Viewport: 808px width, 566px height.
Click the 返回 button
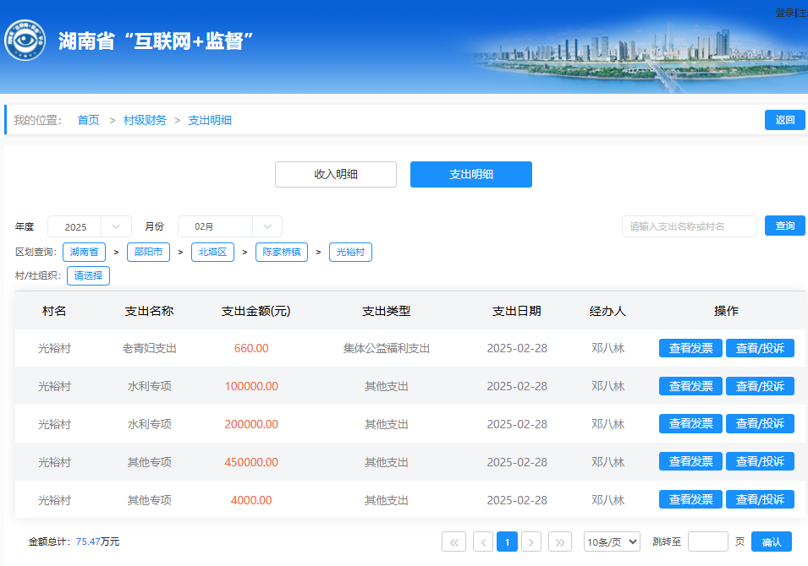click(785, 120)
